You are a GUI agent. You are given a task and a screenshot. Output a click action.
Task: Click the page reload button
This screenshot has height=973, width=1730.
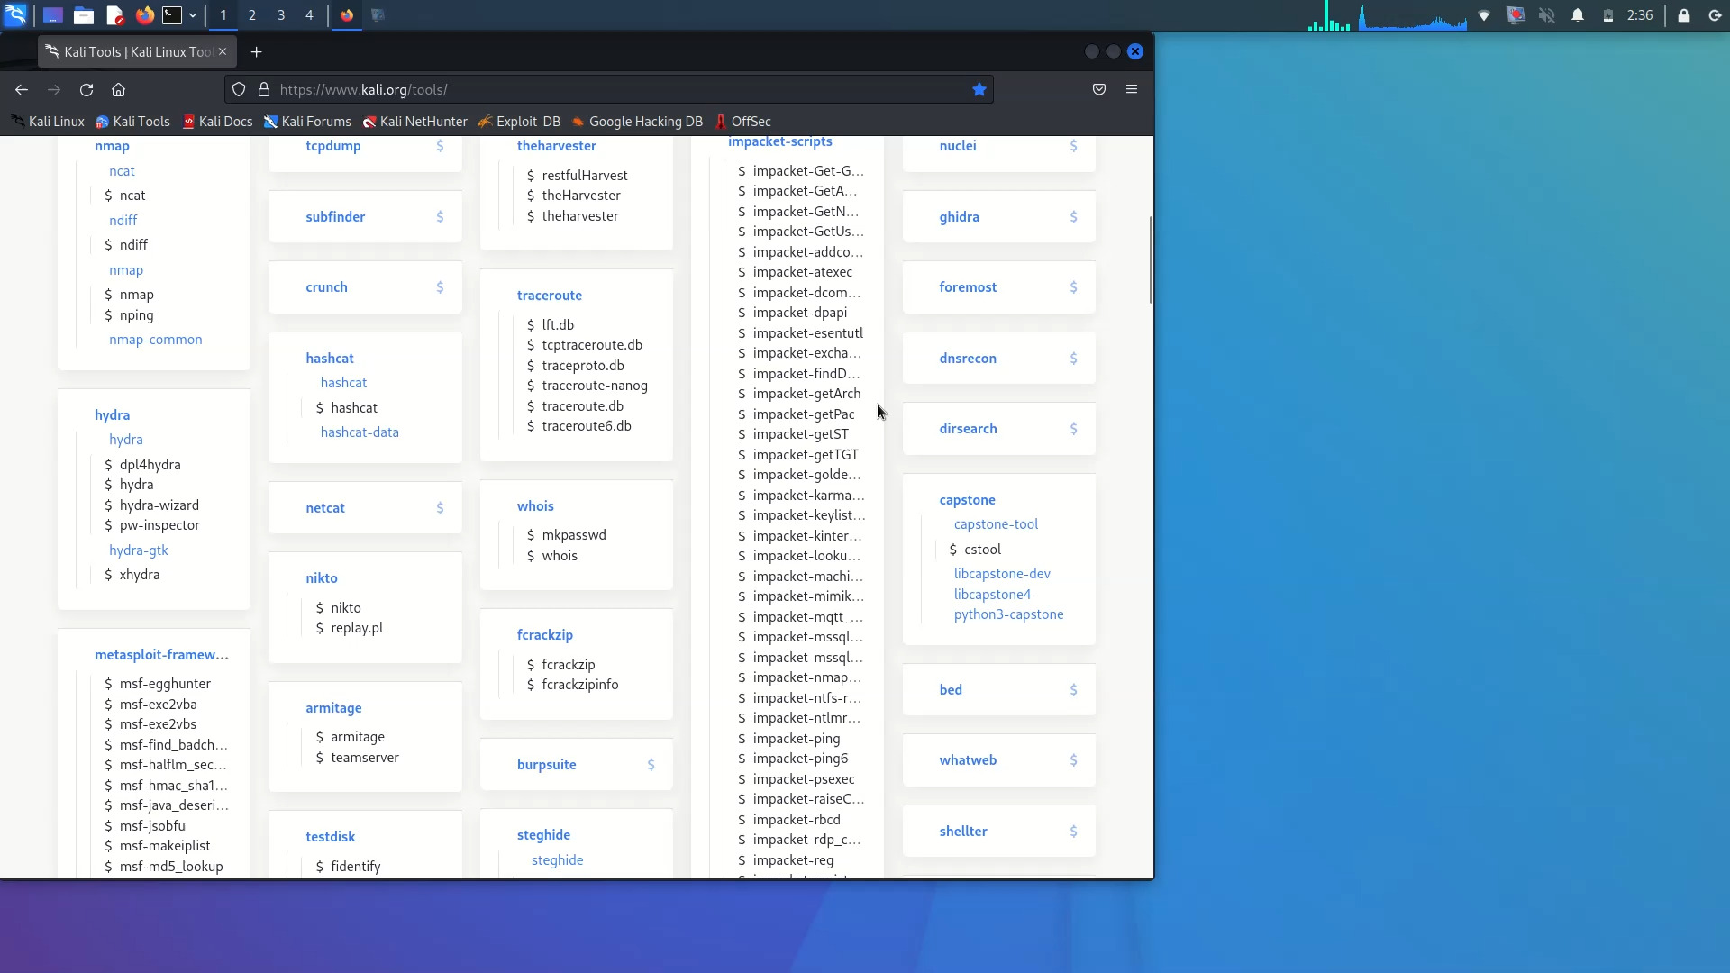point(86,89)
